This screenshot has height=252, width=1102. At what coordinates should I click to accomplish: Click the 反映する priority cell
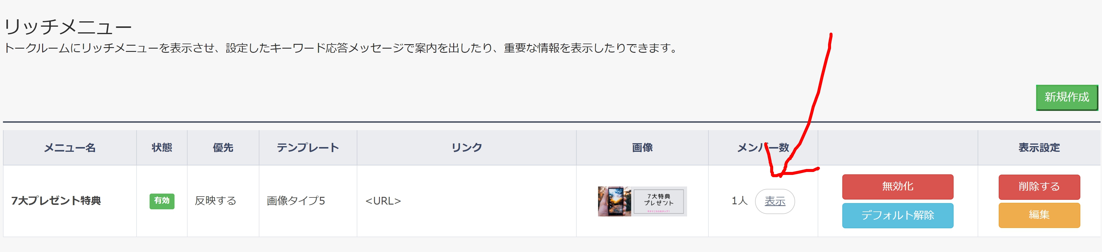point(215,201)
